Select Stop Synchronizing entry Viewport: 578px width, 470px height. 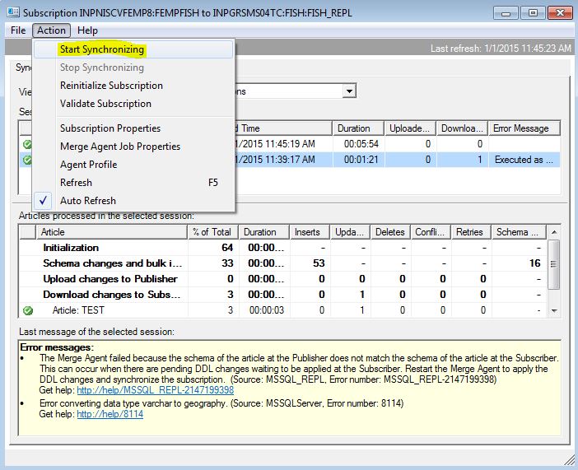click(133, 67)
